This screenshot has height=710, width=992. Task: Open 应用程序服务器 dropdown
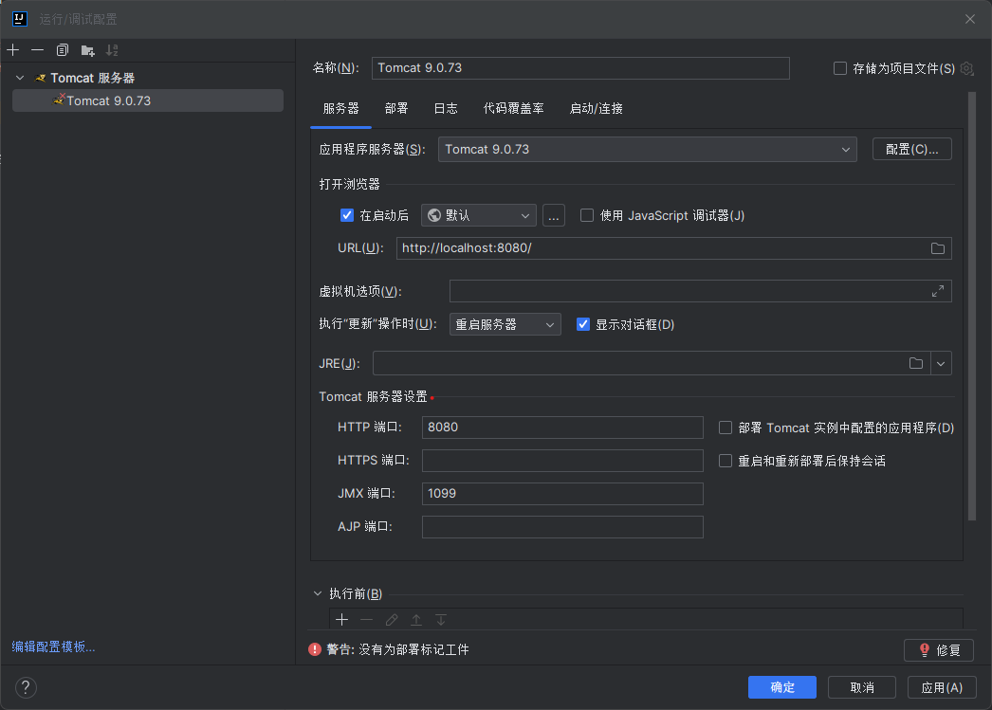click(x=647, y=149)
